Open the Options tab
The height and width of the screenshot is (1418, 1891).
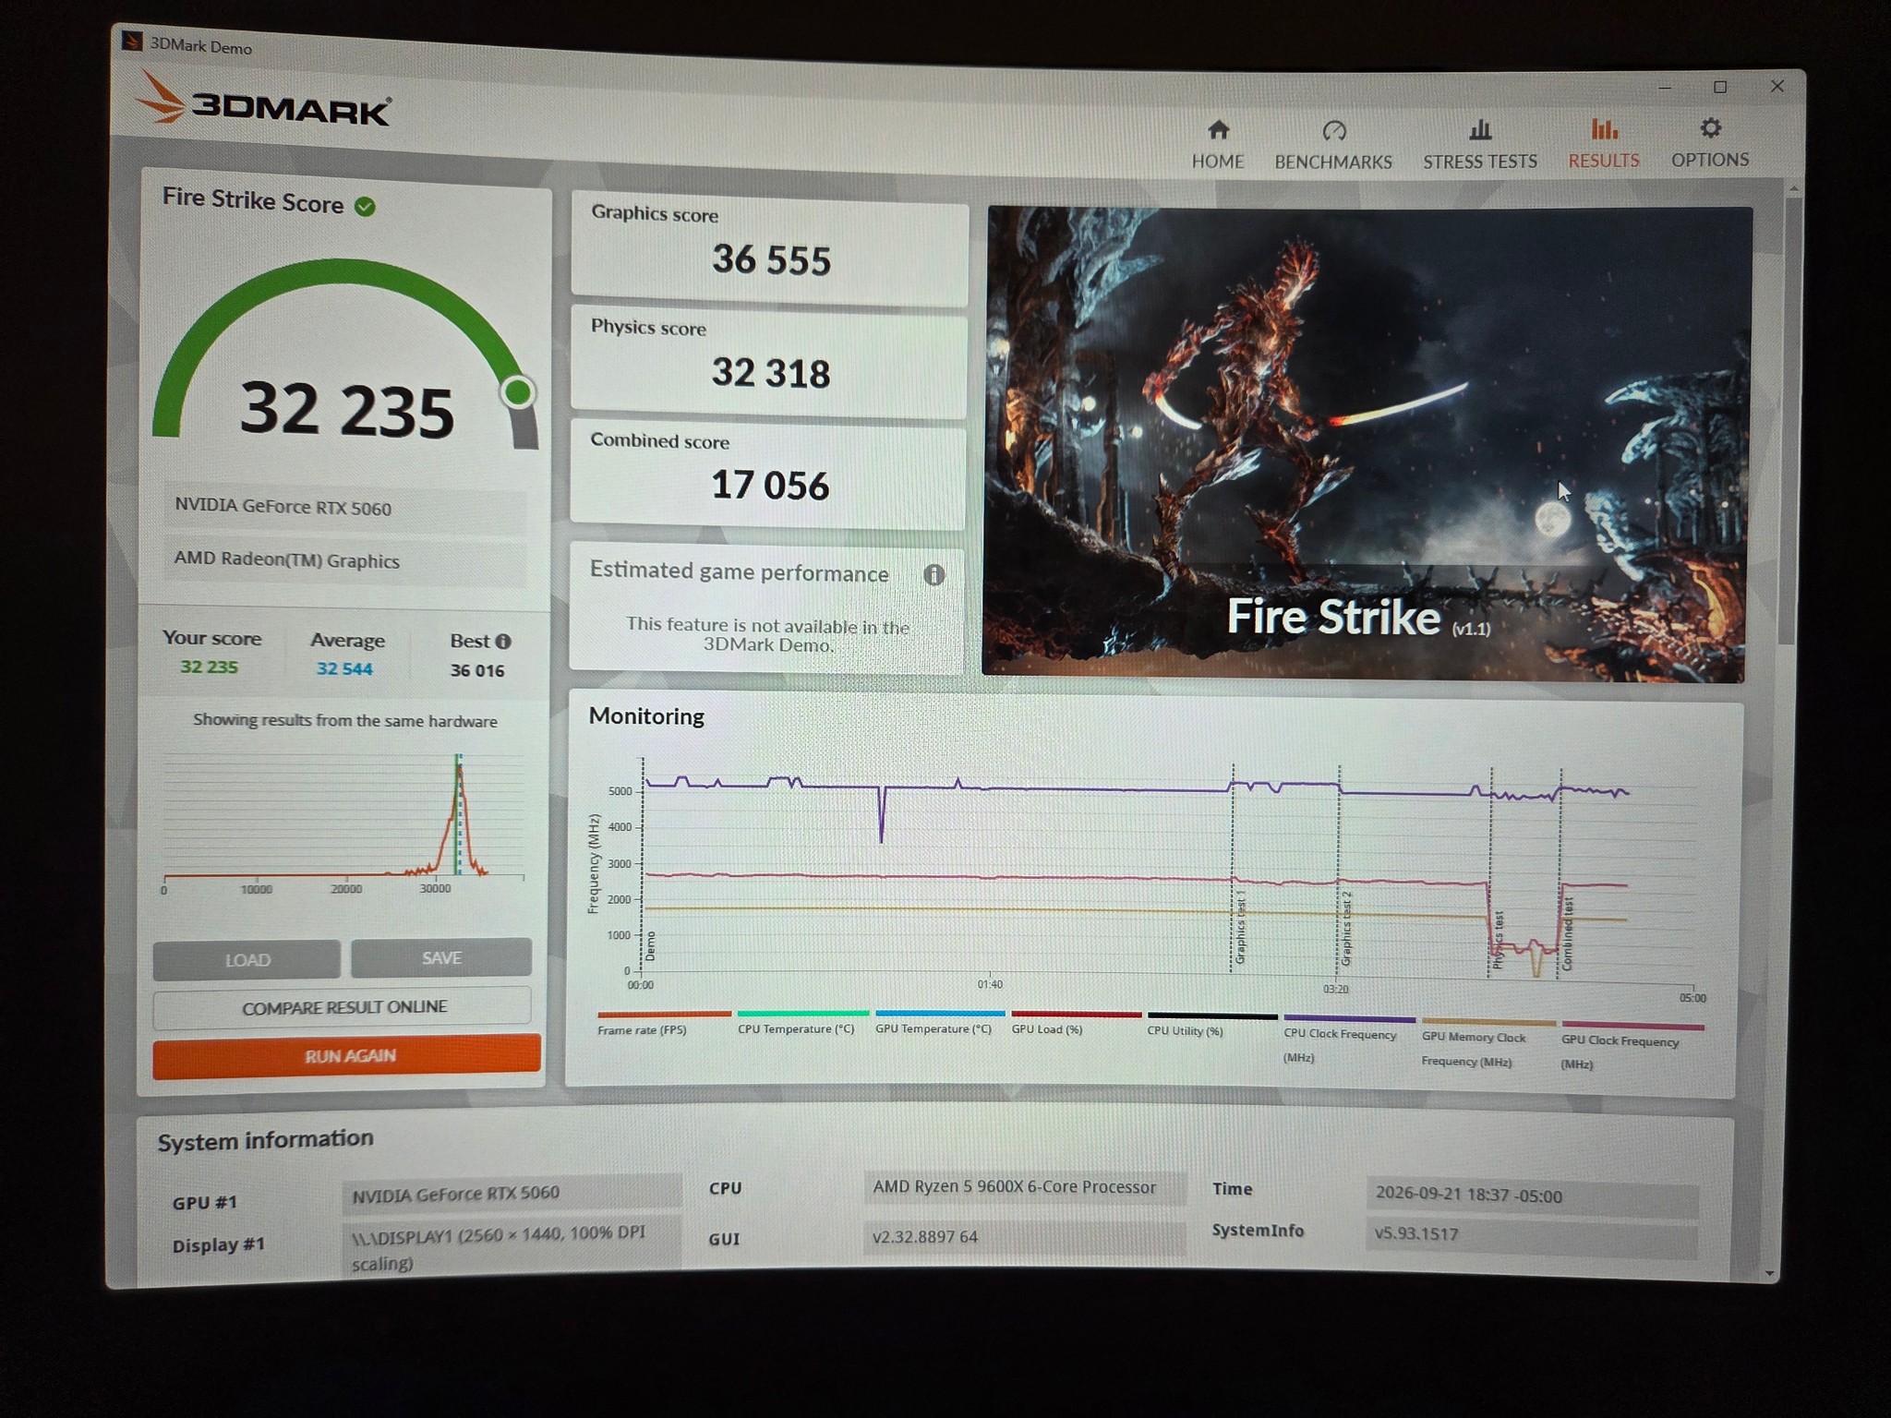(x=1710, y=143)
